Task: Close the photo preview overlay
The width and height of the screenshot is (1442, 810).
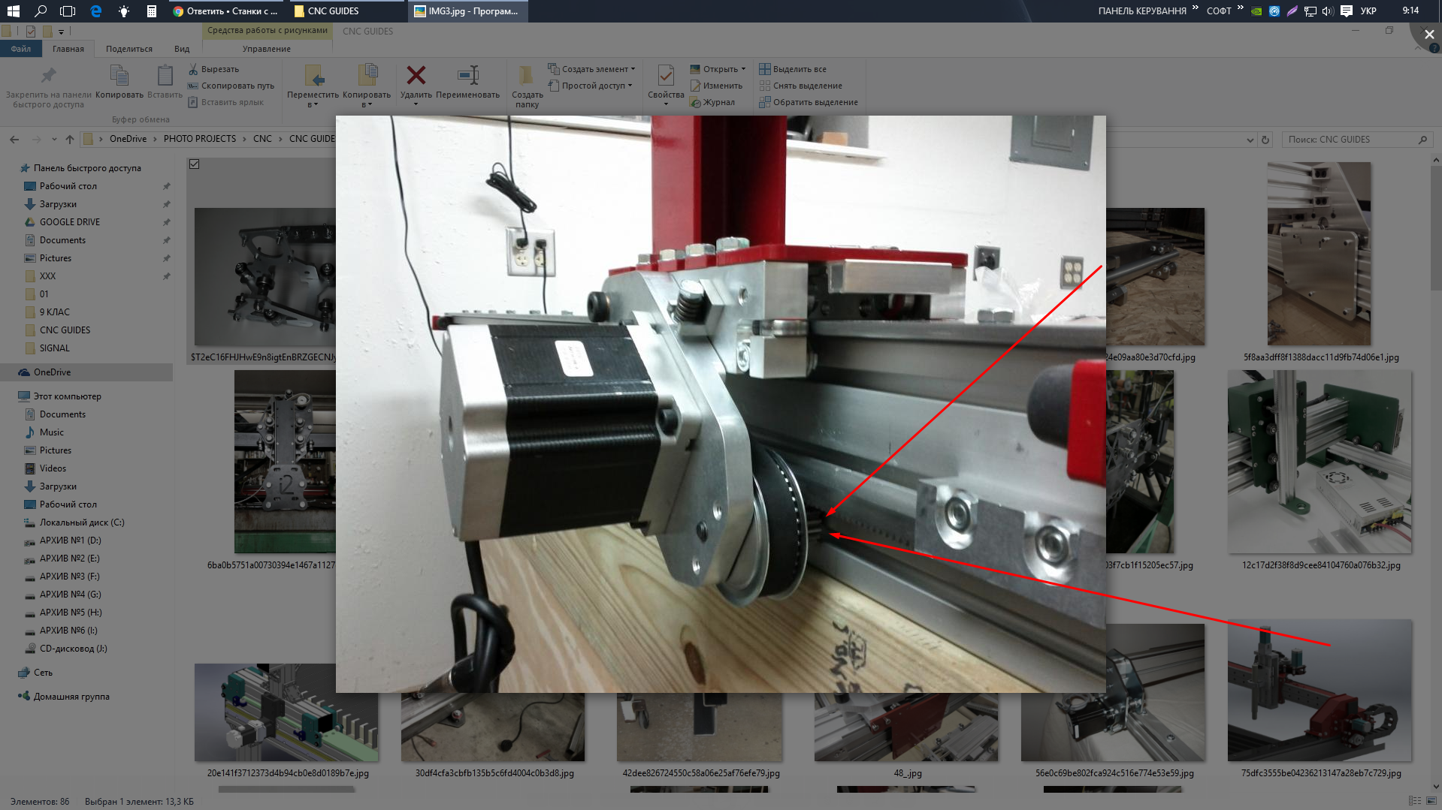Action: click(1428, 35)
